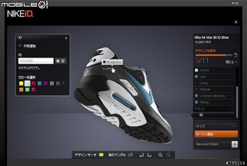The height and width of the screenshot is (166, 247).
Task: Open design search in bottom toolbar
Action: click(x=86, y=155)
